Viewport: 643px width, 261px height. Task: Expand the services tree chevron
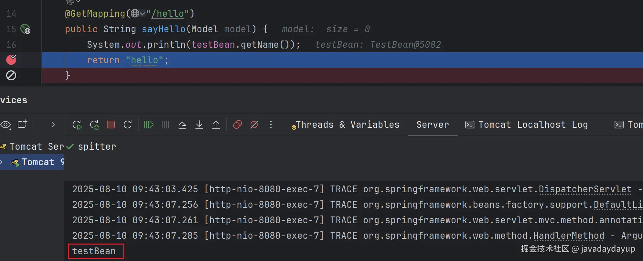[x=53, y=125]
